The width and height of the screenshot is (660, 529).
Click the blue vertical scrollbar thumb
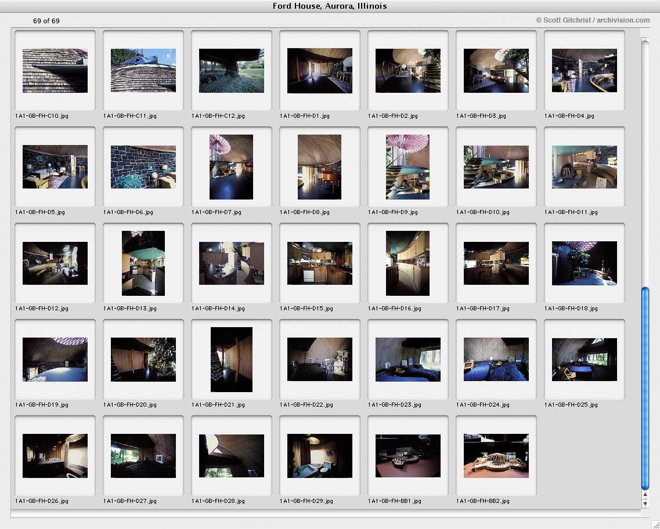(x=645, y=389)
